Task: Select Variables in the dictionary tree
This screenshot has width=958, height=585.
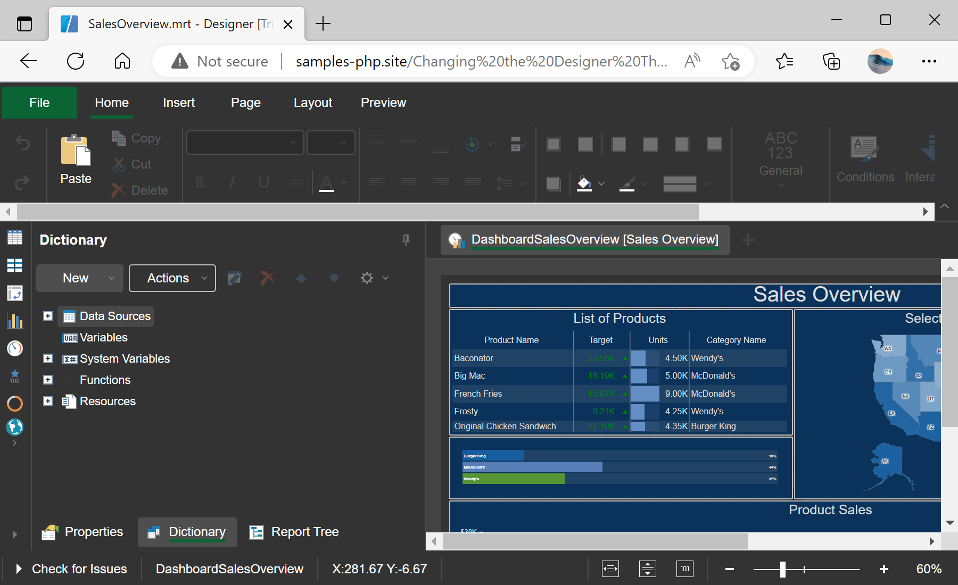Action: pos(104,338)
